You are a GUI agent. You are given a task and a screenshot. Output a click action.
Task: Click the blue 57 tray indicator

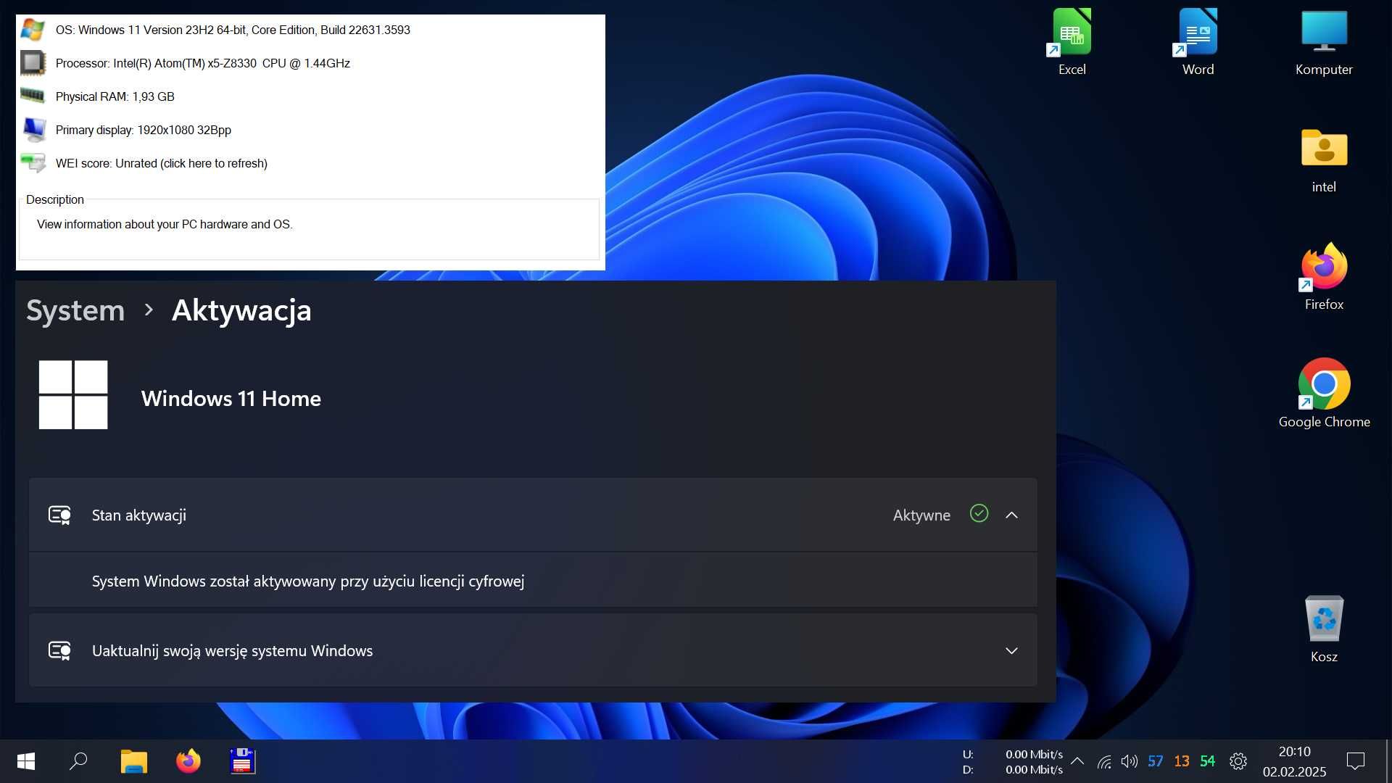[x=1155, y=761]
